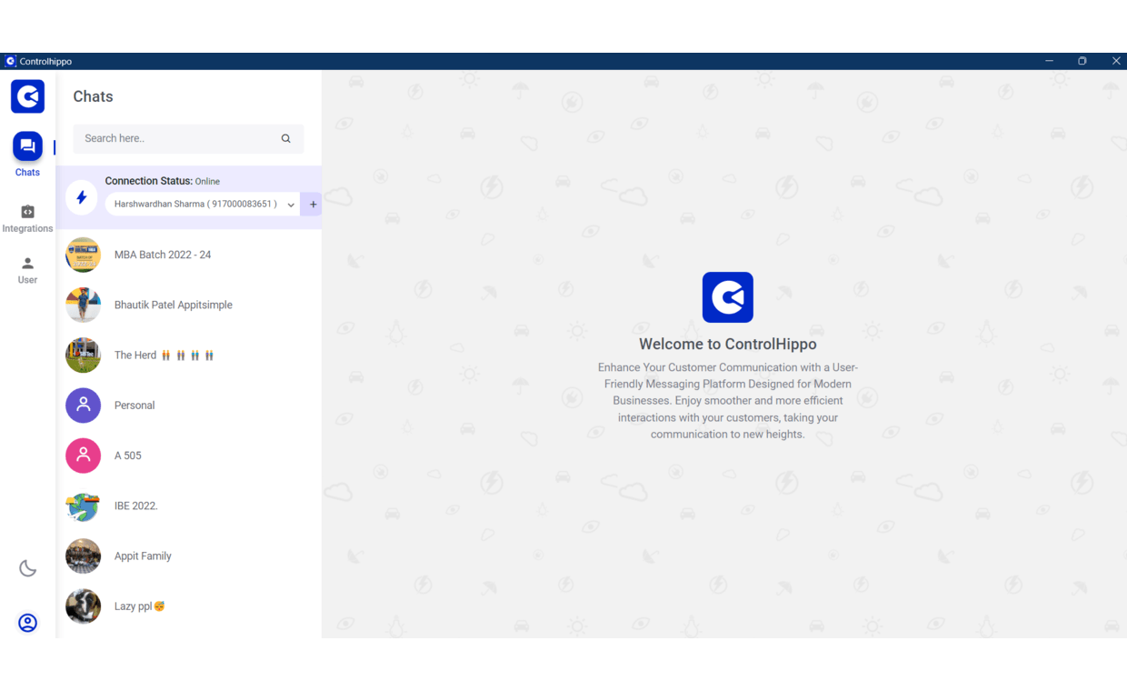Screen dimensions: 1127x691
Task: Click The Herd group avatar
Action: click(x=83, y=356)
